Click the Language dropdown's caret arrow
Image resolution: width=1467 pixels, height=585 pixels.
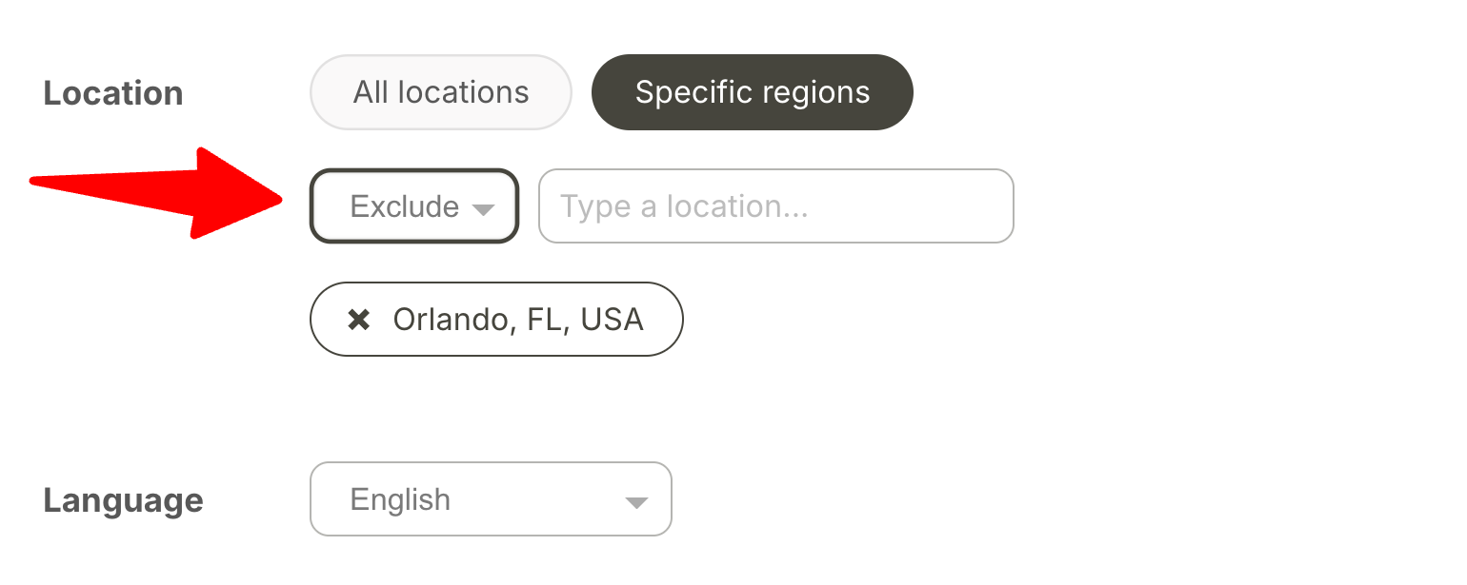pos(636,501)
